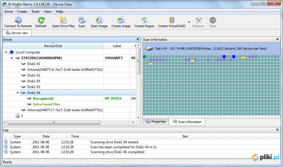
Task: Select log entry 'Scanning drive Disk1-04 started'
Action: pos(141,142)
